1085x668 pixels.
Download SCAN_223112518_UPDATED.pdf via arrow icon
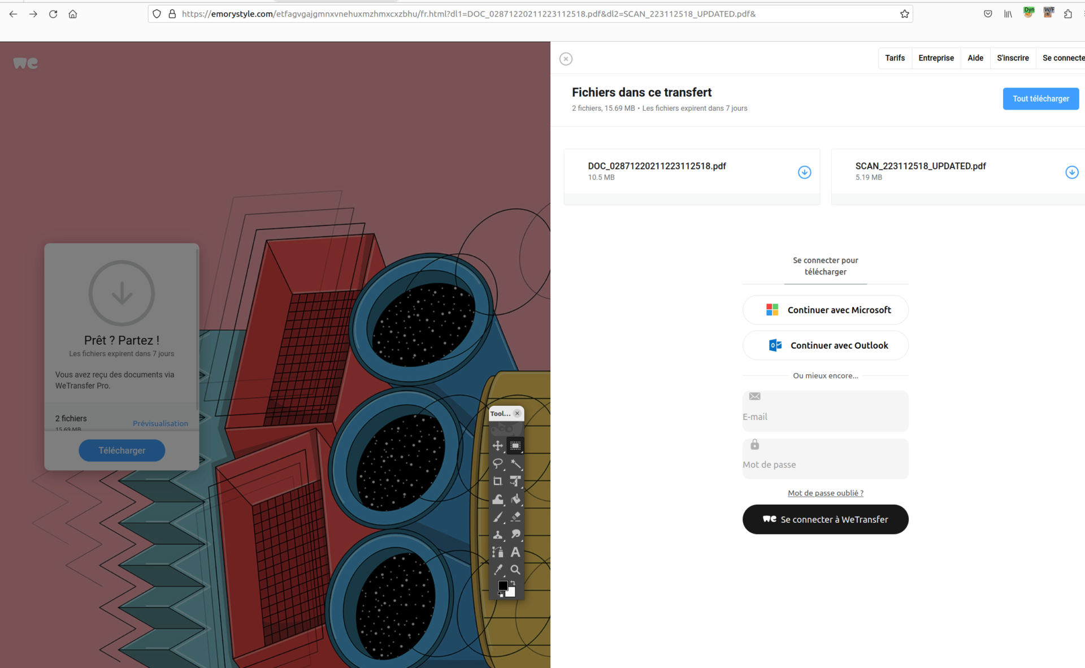pyautogui.click(x=1071, y=172)
